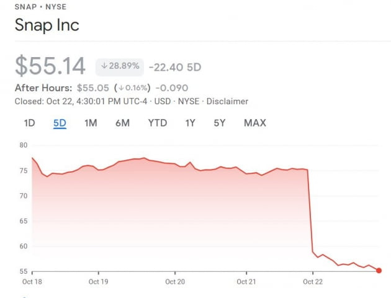Click the Oct 22 axis label

click(x=313, y=282)
